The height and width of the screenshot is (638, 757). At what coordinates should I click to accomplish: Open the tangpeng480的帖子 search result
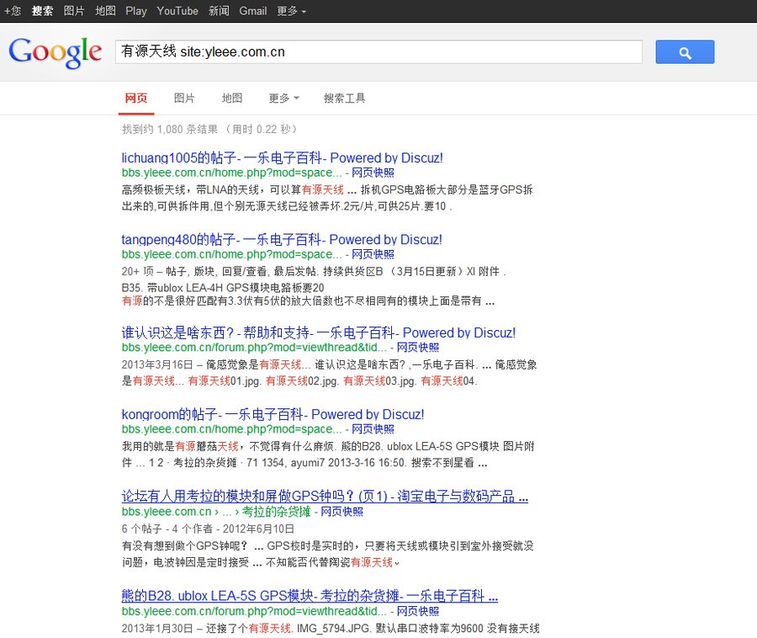tap(281, 239)
